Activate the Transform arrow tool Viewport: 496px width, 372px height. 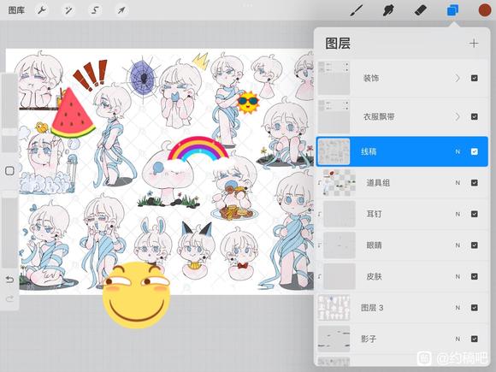(121, 10)
